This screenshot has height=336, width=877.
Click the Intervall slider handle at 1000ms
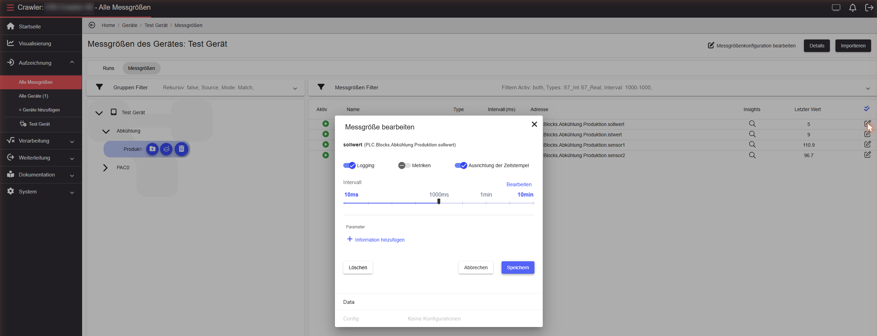click(x=439, y=201)
